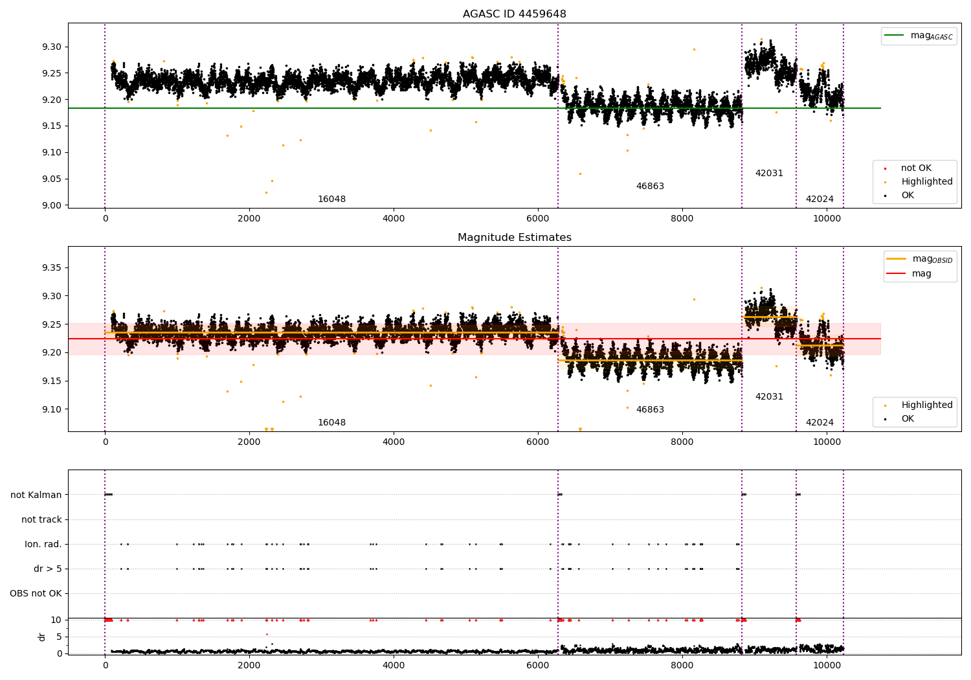Screen dimensions: 971x680
Task: Select 'OK' entry in top plot legend
Action: [x=908, y=196]
